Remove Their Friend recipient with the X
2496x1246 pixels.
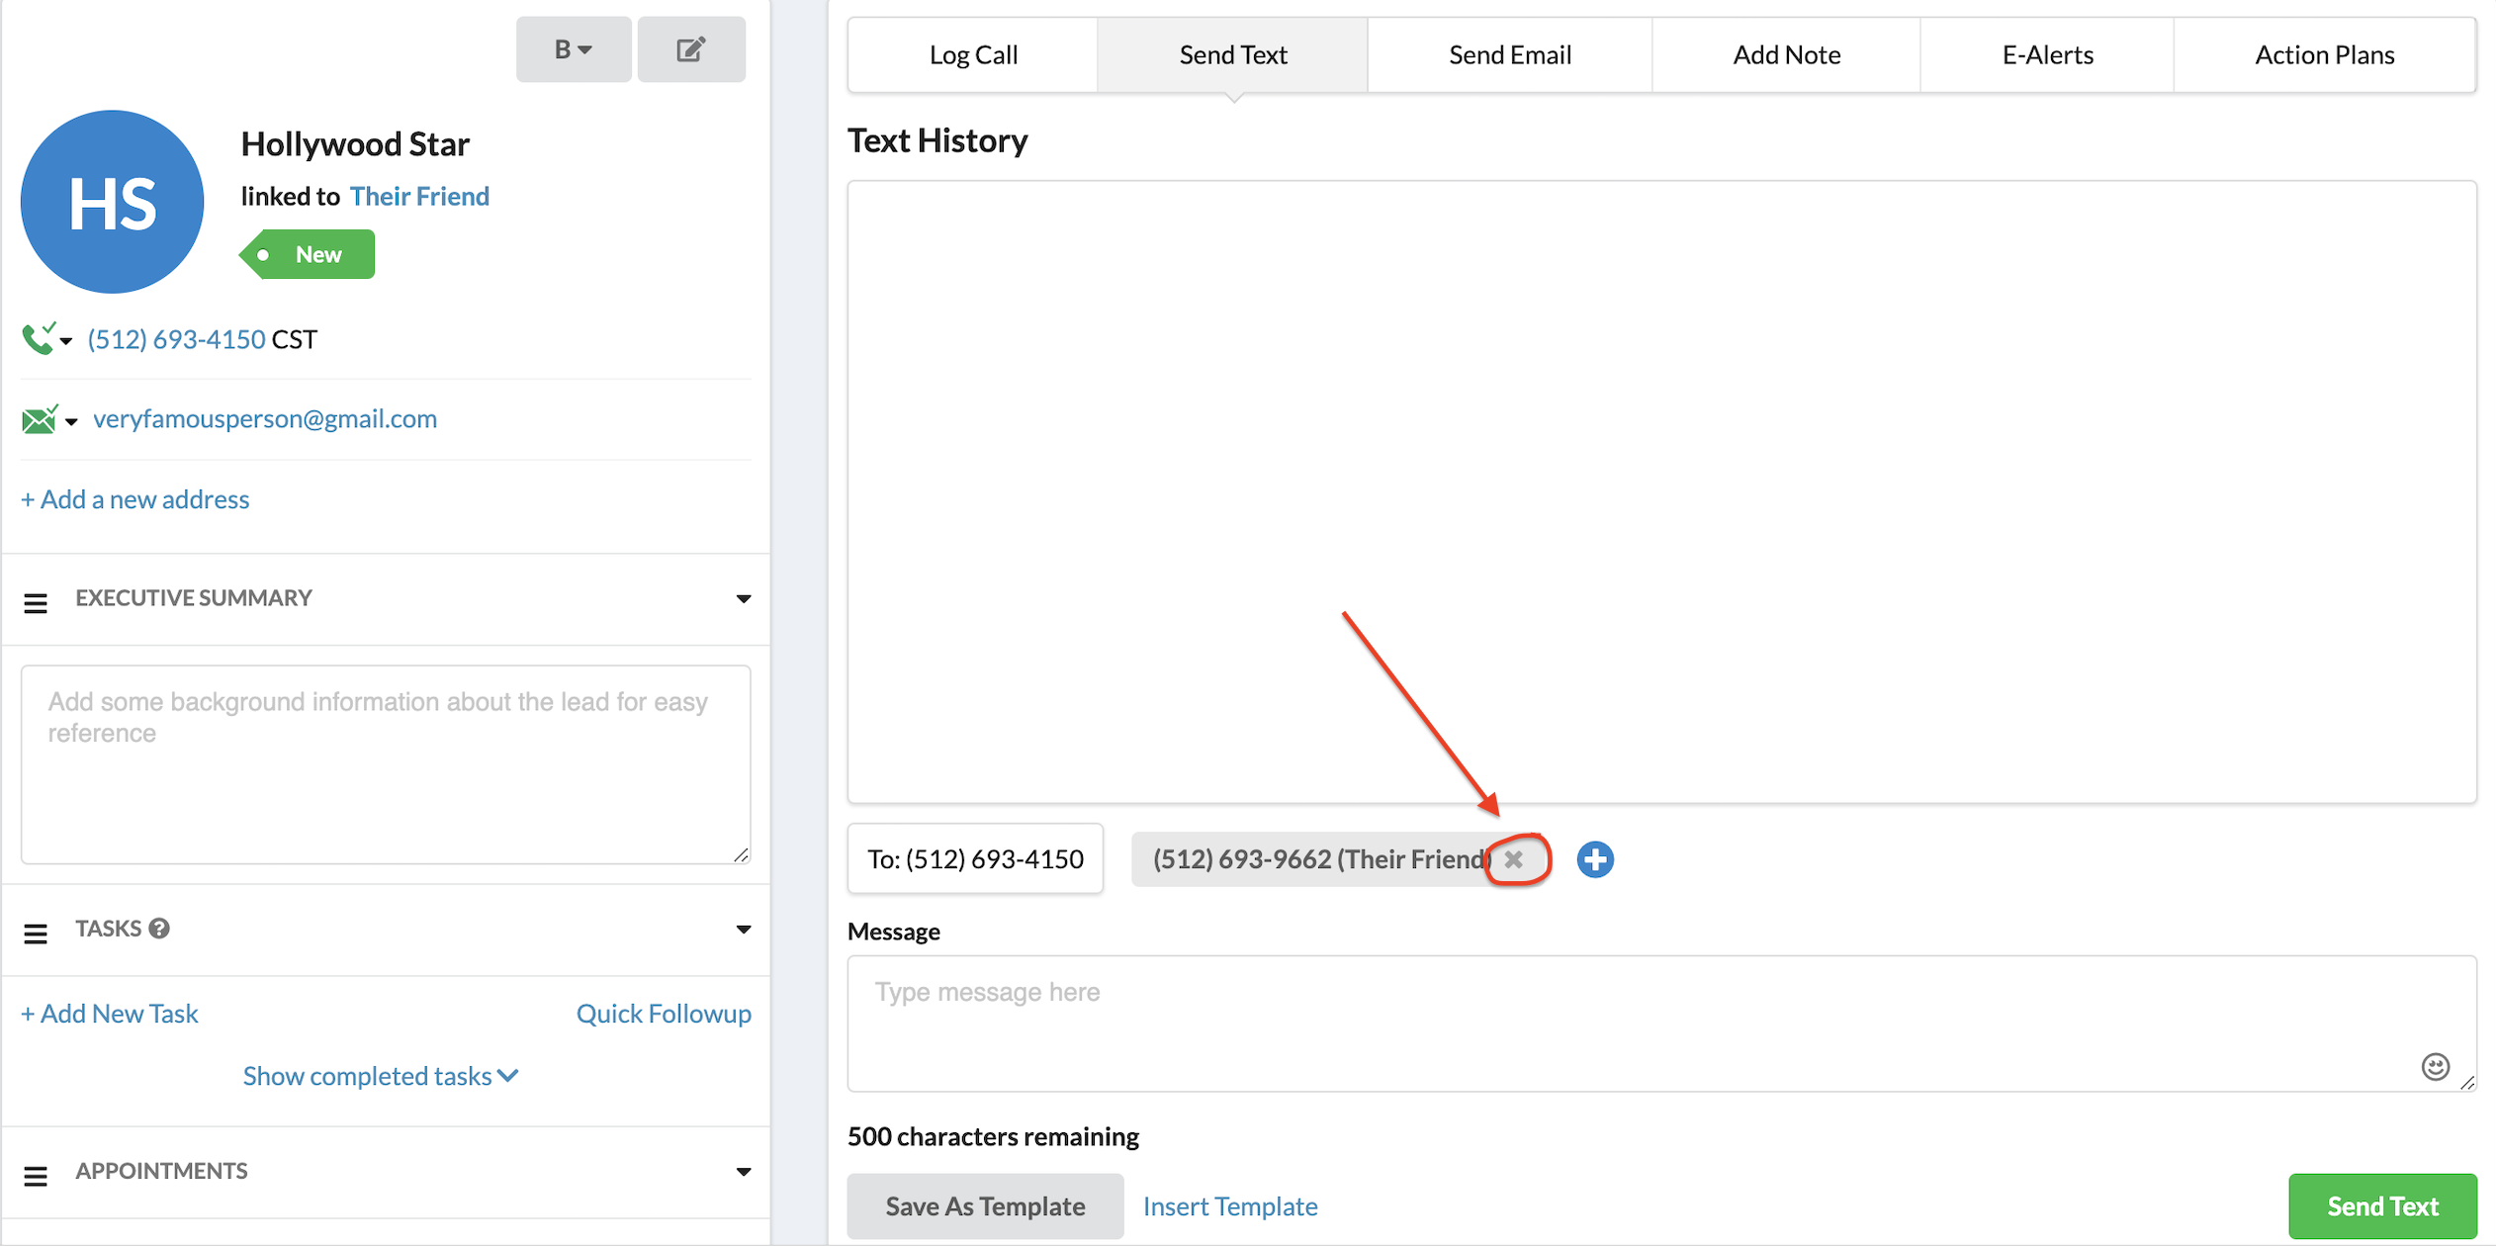(1513, 859)
